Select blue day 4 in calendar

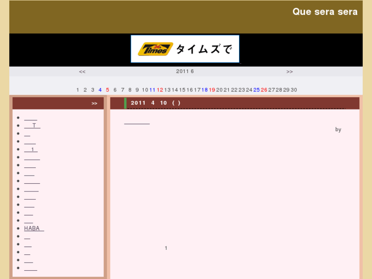tap(100, 90)
